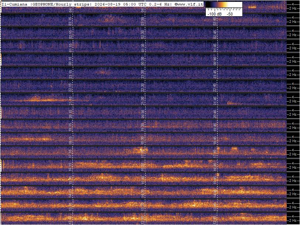
Task: Click the 2 Hz label of the 18:15 strip
Action: coord(293,141)
